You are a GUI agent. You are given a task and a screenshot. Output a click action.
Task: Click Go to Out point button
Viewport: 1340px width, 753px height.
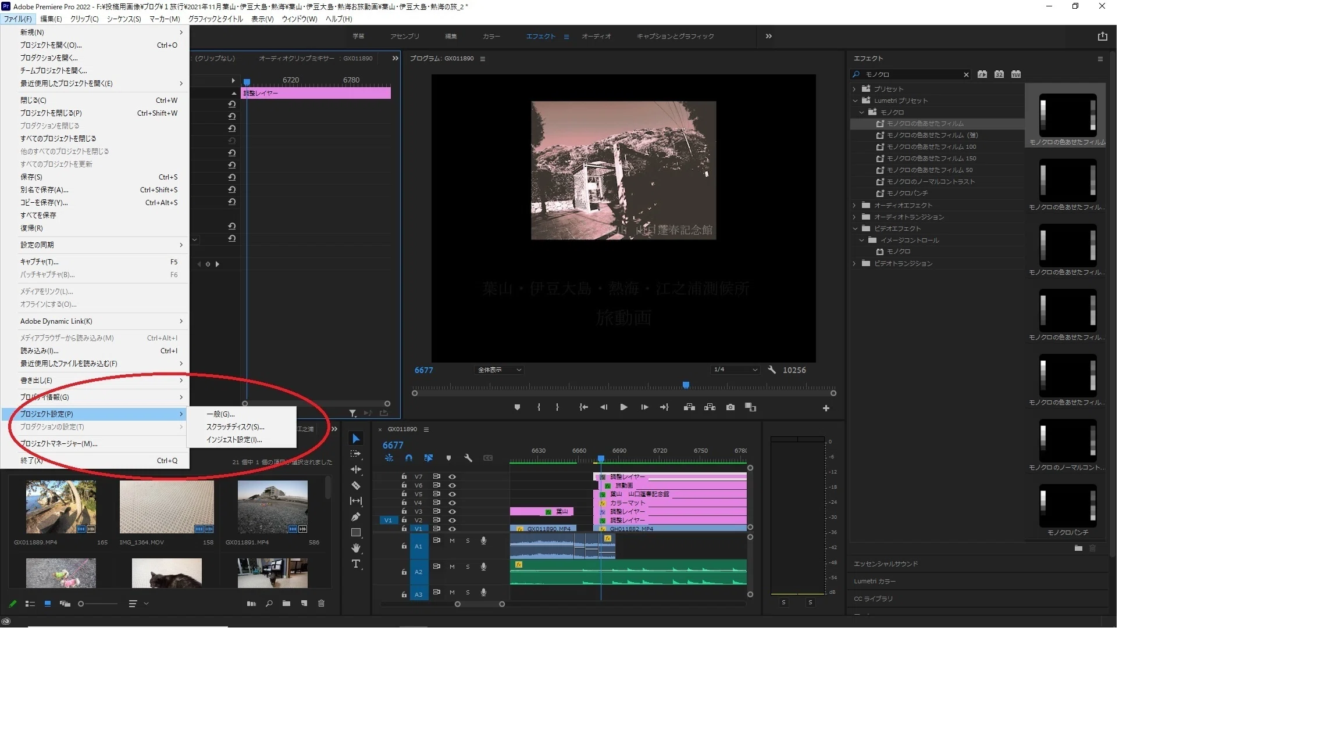tap(664, 407)
